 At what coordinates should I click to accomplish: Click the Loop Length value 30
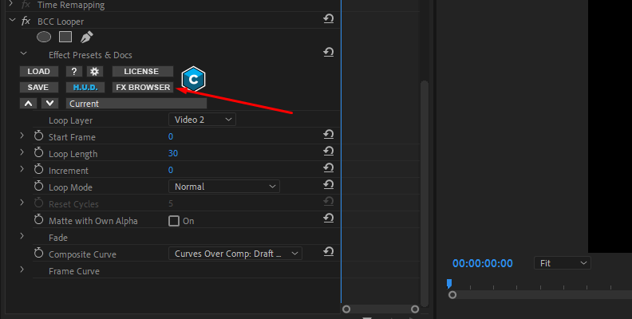tap(173, 153)
